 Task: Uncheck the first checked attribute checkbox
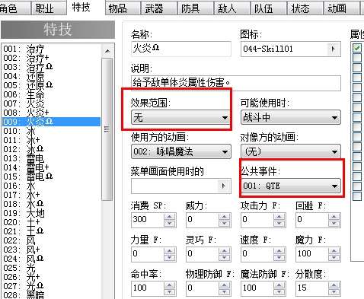click(x=357, y=48)
